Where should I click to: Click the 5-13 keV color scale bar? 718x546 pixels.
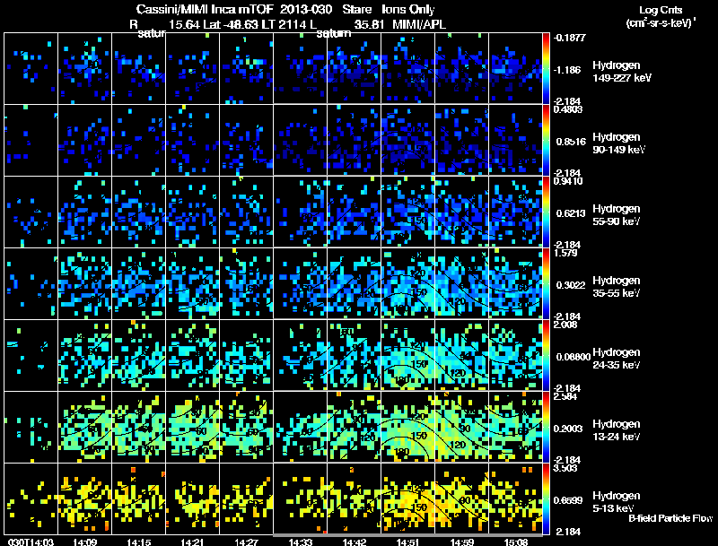[x=546, y=498]
